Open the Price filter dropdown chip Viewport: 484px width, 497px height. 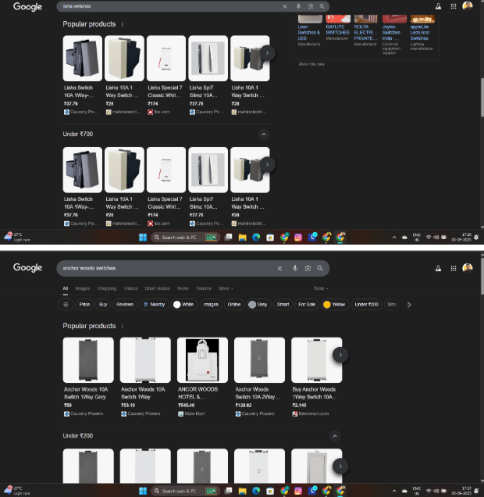click(x=84, y=305)
